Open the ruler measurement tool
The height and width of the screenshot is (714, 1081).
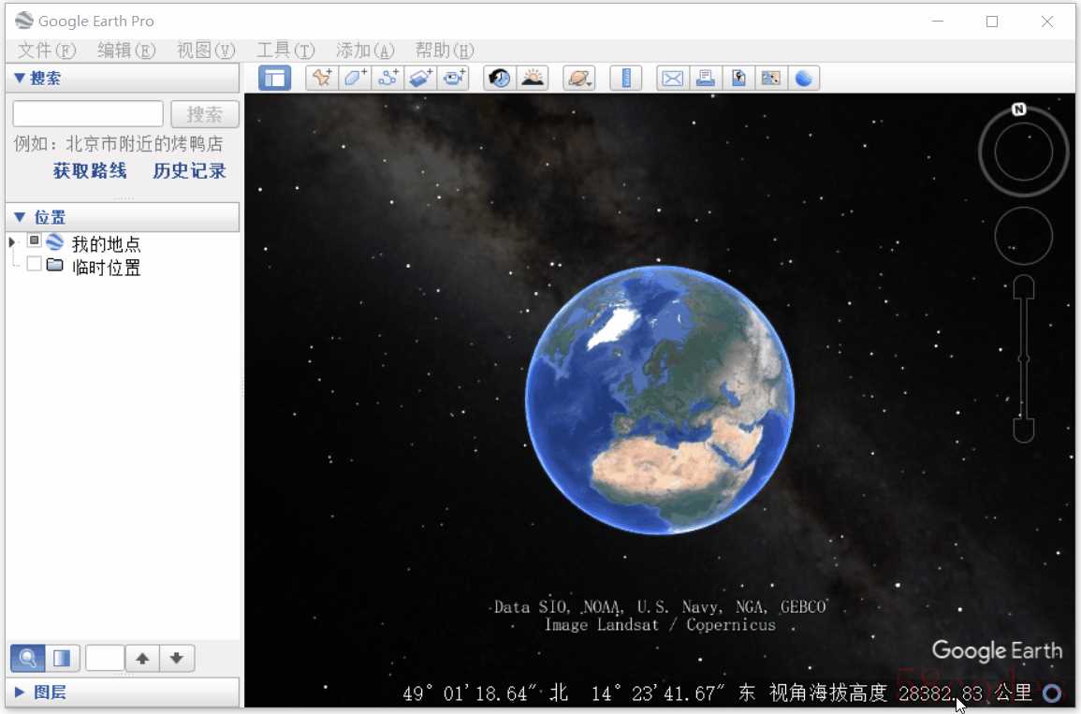click(625, 79)
